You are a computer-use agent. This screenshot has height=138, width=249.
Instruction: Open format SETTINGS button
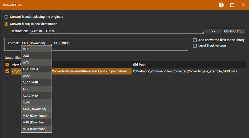tap(62, 43)
